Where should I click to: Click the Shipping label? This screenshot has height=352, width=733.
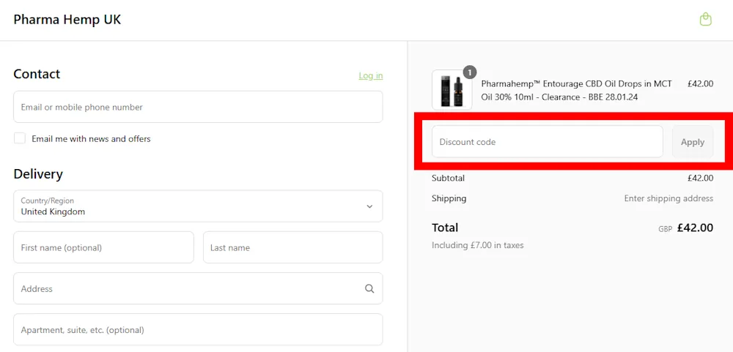tap(449, 198)
